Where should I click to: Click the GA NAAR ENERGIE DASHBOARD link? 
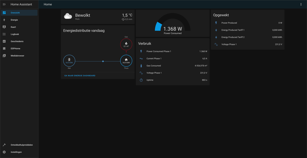80,75
